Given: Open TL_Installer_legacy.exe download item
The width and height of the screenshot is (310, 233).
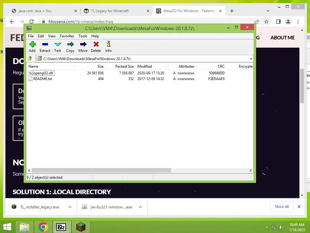Looking at the screenshot, I should coord(40,207).
